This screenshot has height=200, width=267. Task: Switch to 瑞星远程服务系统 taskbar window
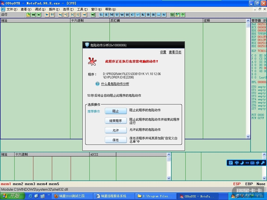[x=114, y=196]
